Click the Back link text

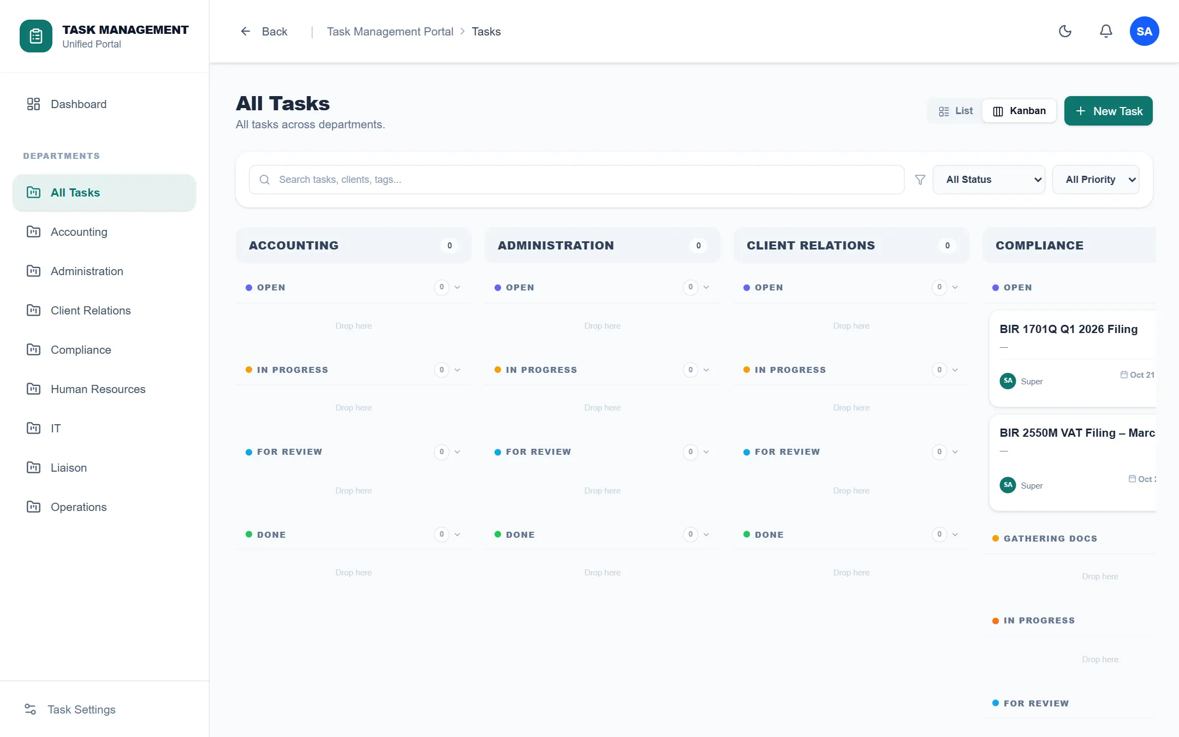275,32
